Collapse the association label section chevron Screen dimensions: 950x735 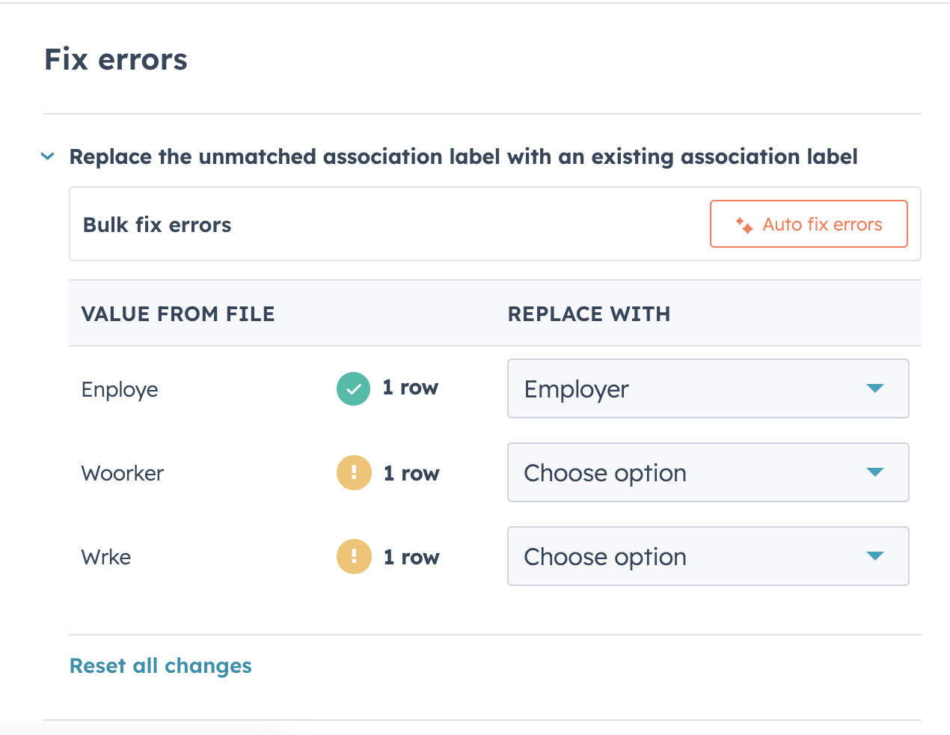click(48, 156)
